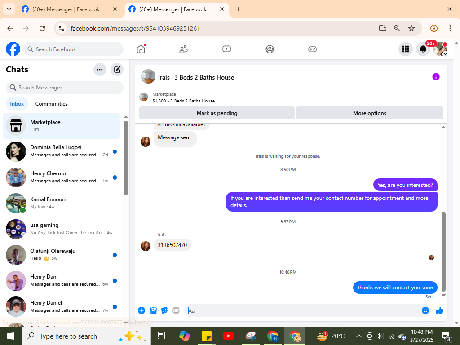Viewport: 460px width, 345px height.
Task: Select the Inbox tab
Action: [17, 104]
